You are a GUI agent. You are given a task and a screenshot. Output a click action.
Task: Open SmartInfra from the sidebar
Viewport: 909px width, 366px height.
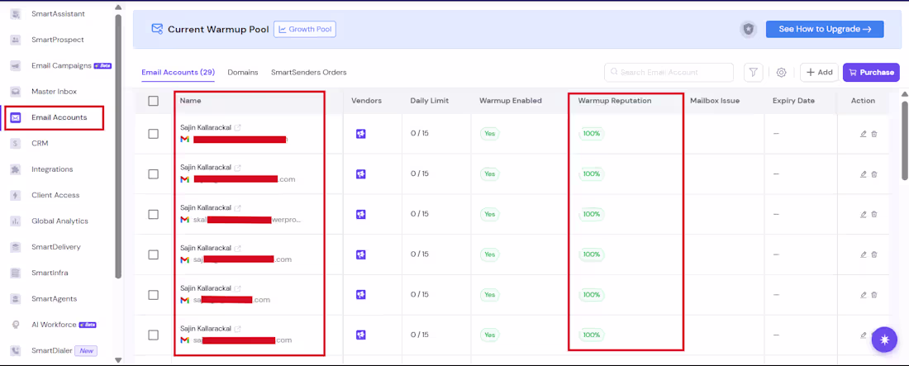(x=50, y=273)
